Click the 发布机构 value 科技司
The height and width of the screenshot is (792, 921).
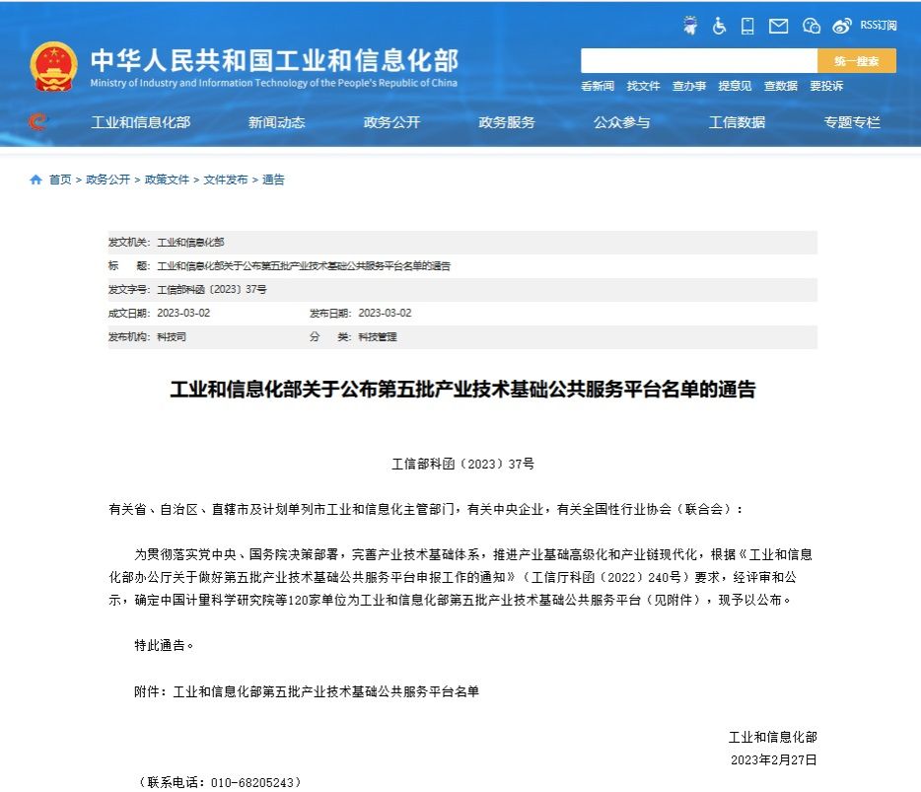click(172, 337)
